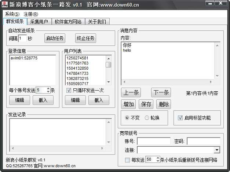The height and width of the screenshot is (172, 230).
Task: Open the 软件官方网站 tab
Action: [x=68, y=22]
